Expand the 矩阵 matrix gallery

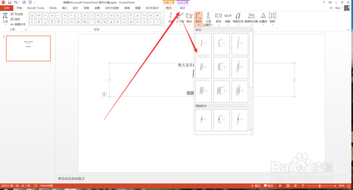pos(273,19)
